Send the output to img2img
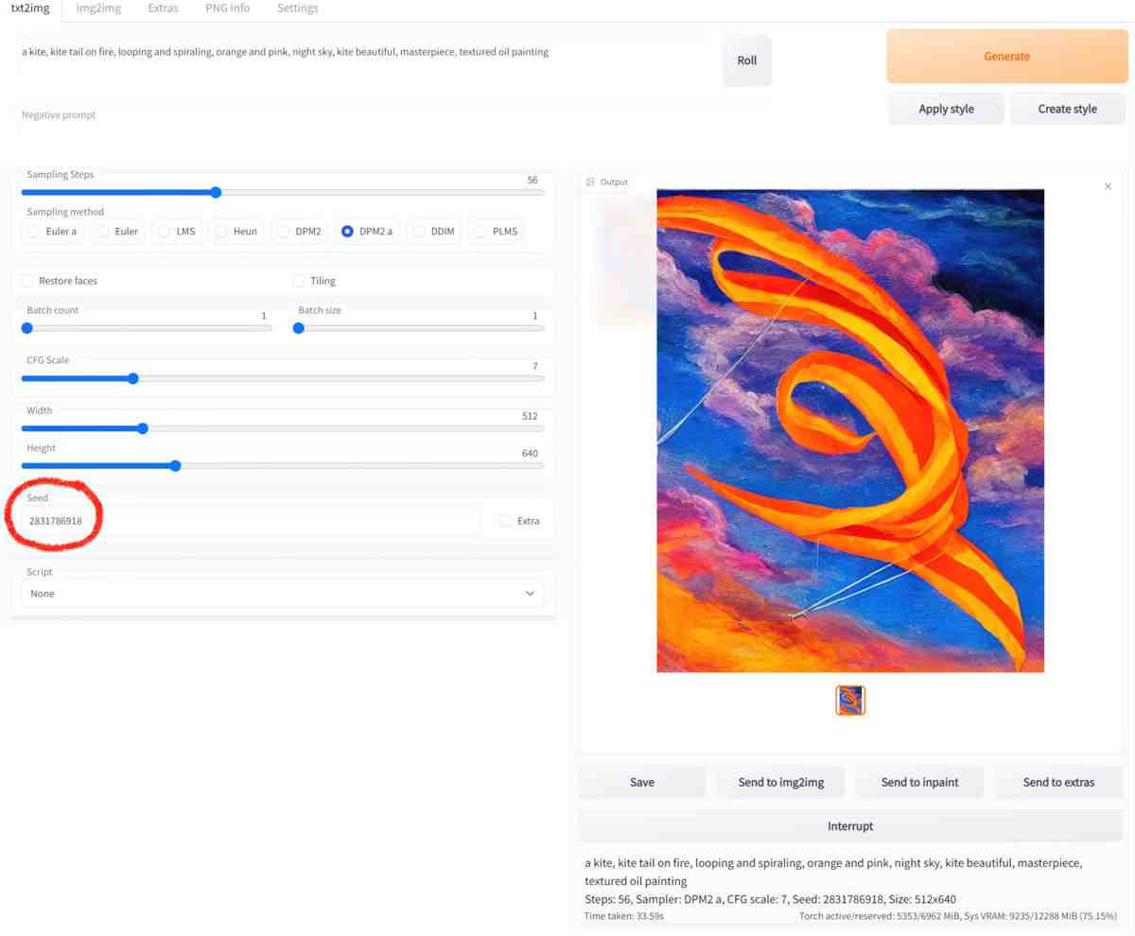 point(781,782)
